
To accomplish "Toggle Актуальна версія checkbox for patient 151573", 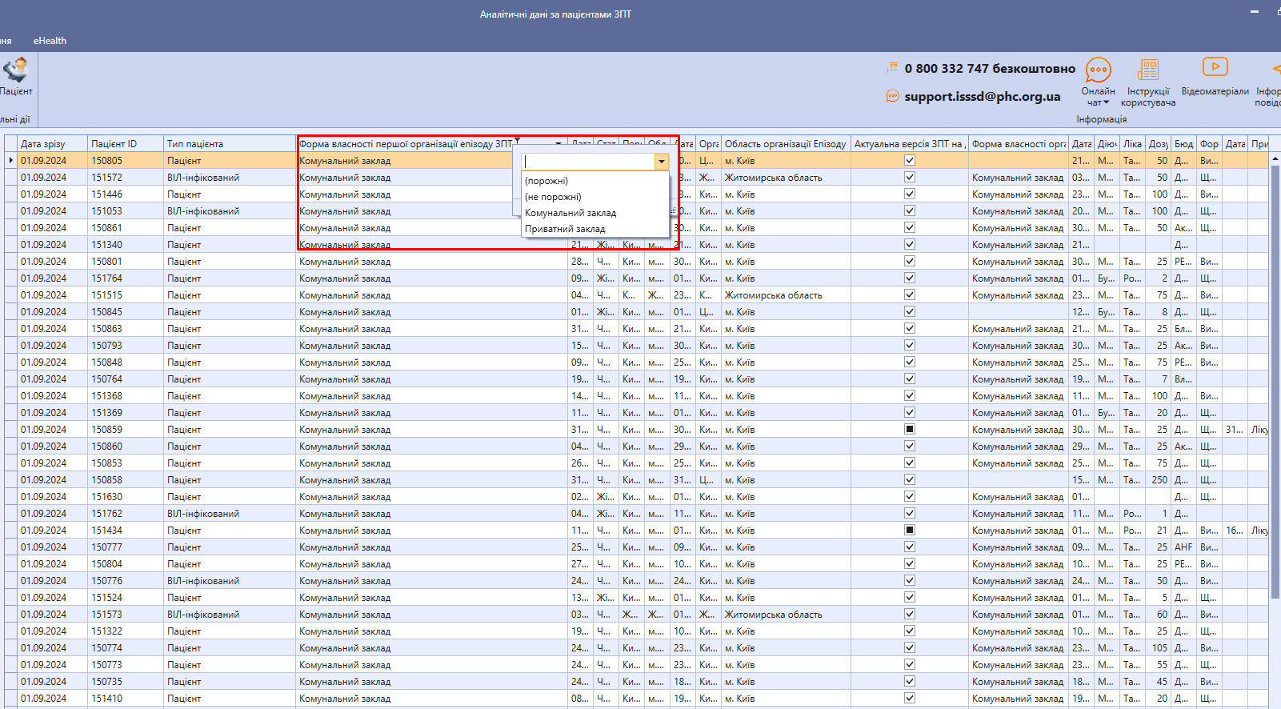I will click(x=910, y=614).
